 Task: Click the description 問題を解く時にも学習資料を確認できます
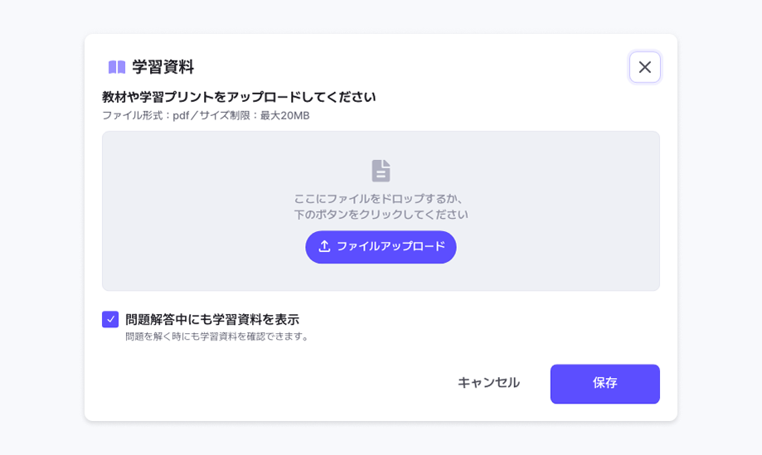[216, 336]
